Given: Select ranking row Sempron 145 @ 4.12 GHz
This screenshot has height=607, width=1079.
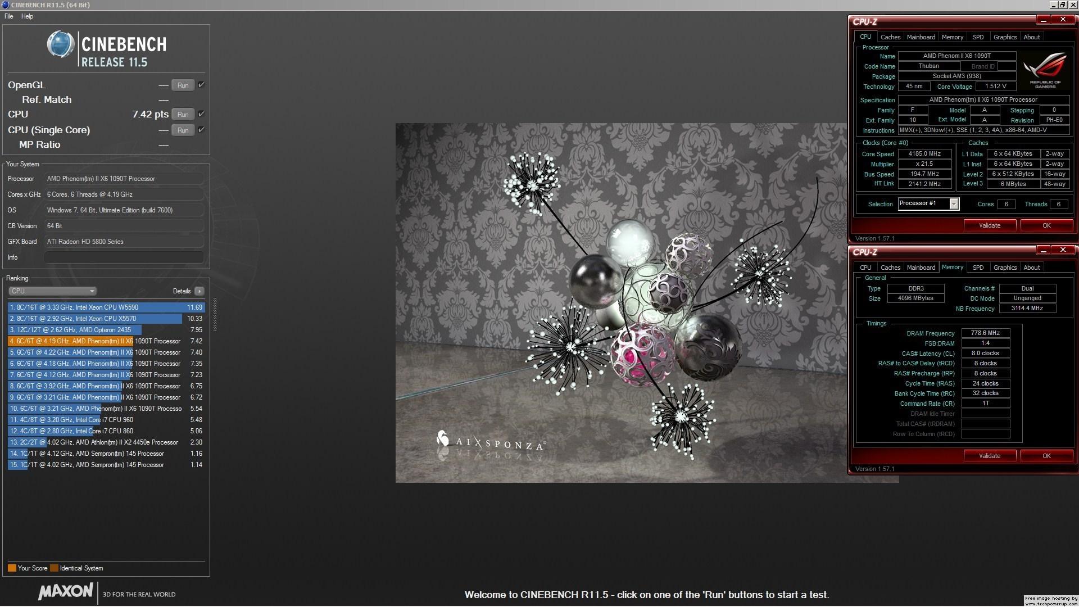Looking at the screenshot, I should point(106,454).
